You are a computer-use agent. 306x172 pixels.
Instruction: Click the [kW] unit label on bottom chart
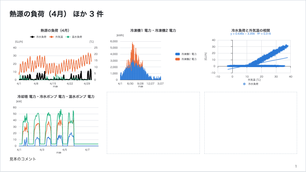tap(19, 101)
